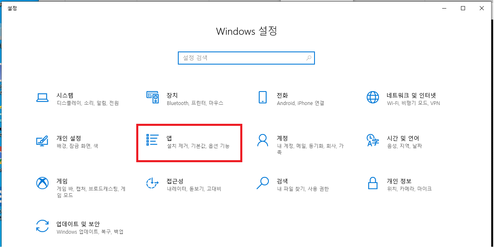
Task: Minimize the 설정 window
Action: tap(444, 8)
